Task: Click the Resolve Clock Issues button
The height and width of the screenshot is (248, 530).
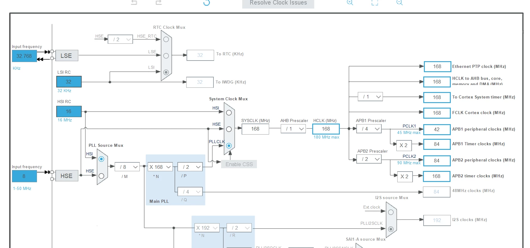Action: tap(278, 3)
